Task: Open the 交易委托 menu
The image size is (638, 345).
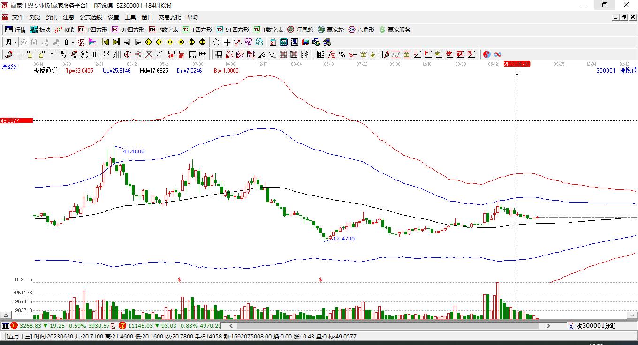Action: tap(169, 17)
